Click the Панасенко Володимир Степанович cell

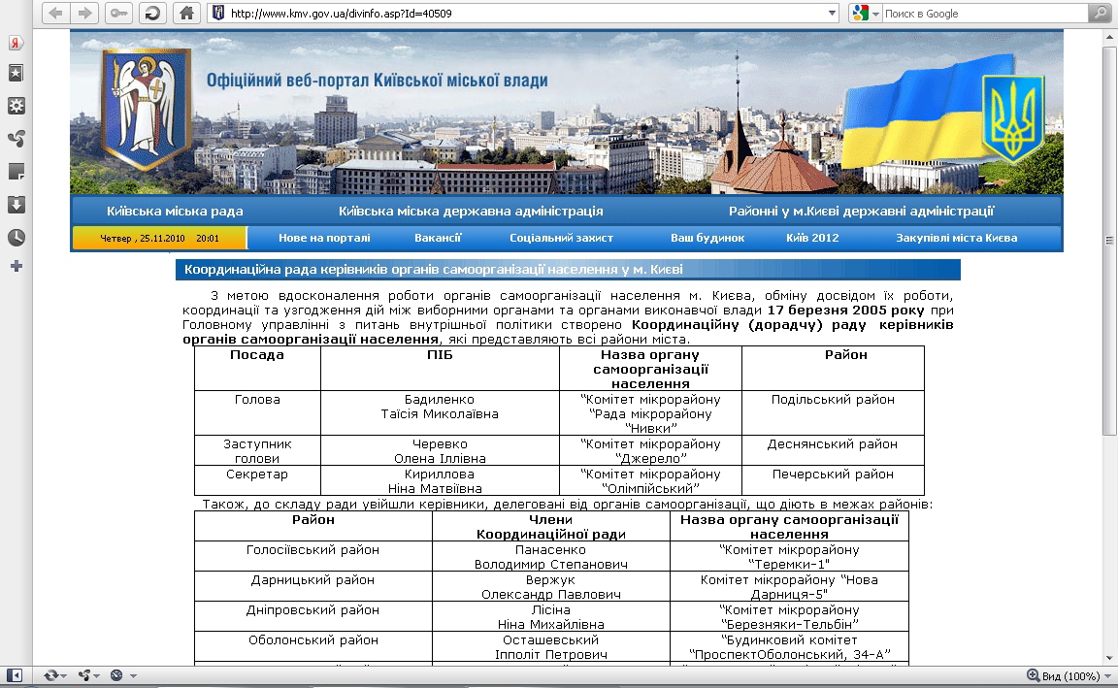pyautogui.click(x=551, y=557)
